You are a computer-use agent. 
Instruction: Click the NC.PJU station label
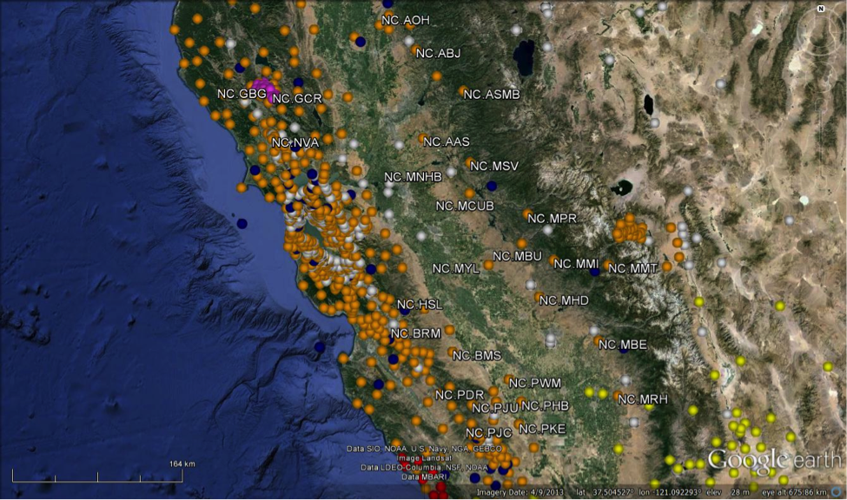tap(495, 408)
